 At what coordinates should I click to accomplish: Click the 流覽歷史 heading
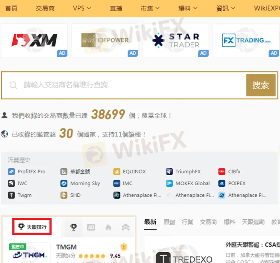tap(19, 160)
